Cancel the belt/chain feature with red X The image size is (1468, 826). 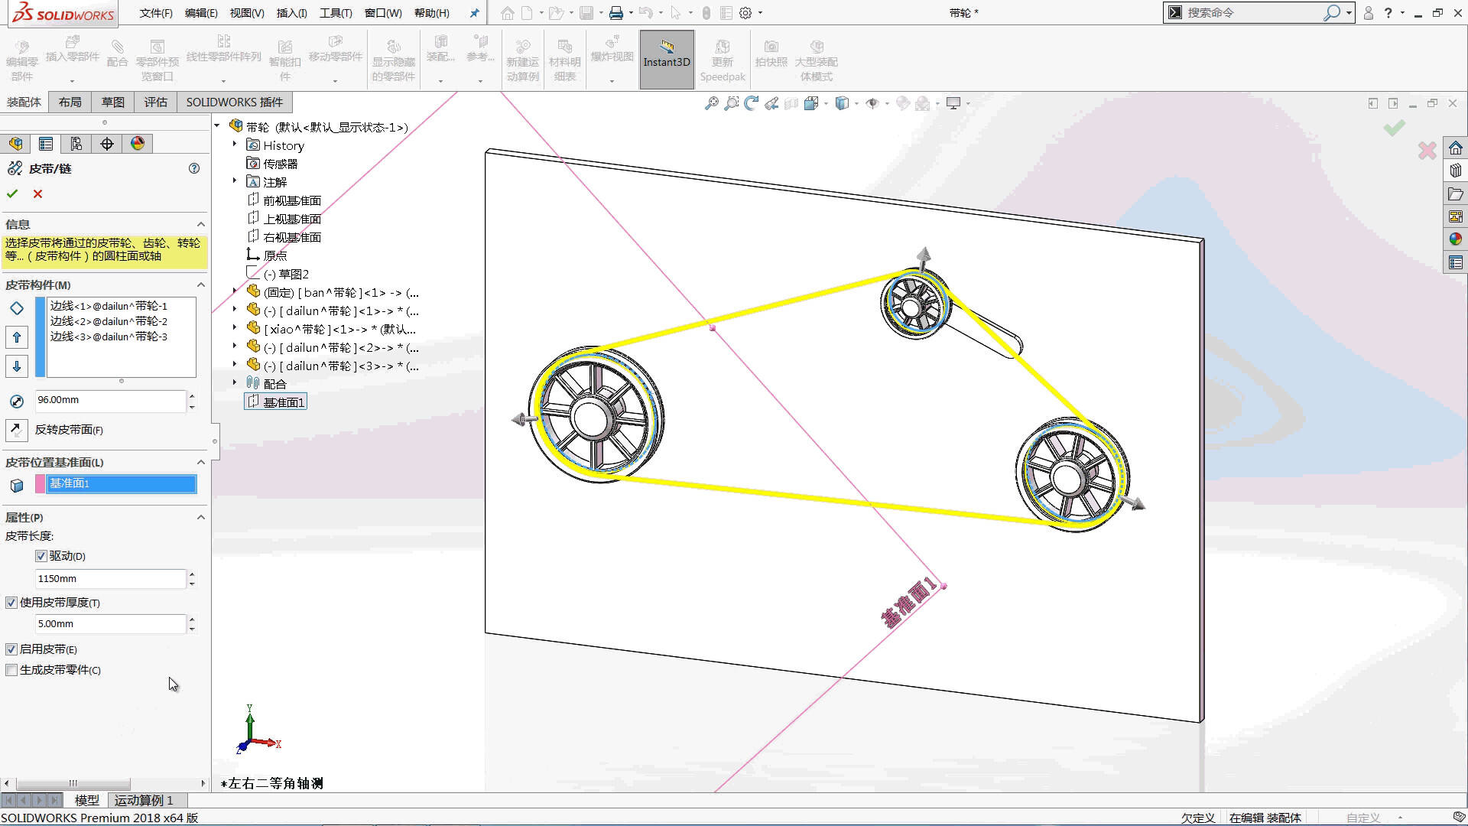click(x=37, y=194)
